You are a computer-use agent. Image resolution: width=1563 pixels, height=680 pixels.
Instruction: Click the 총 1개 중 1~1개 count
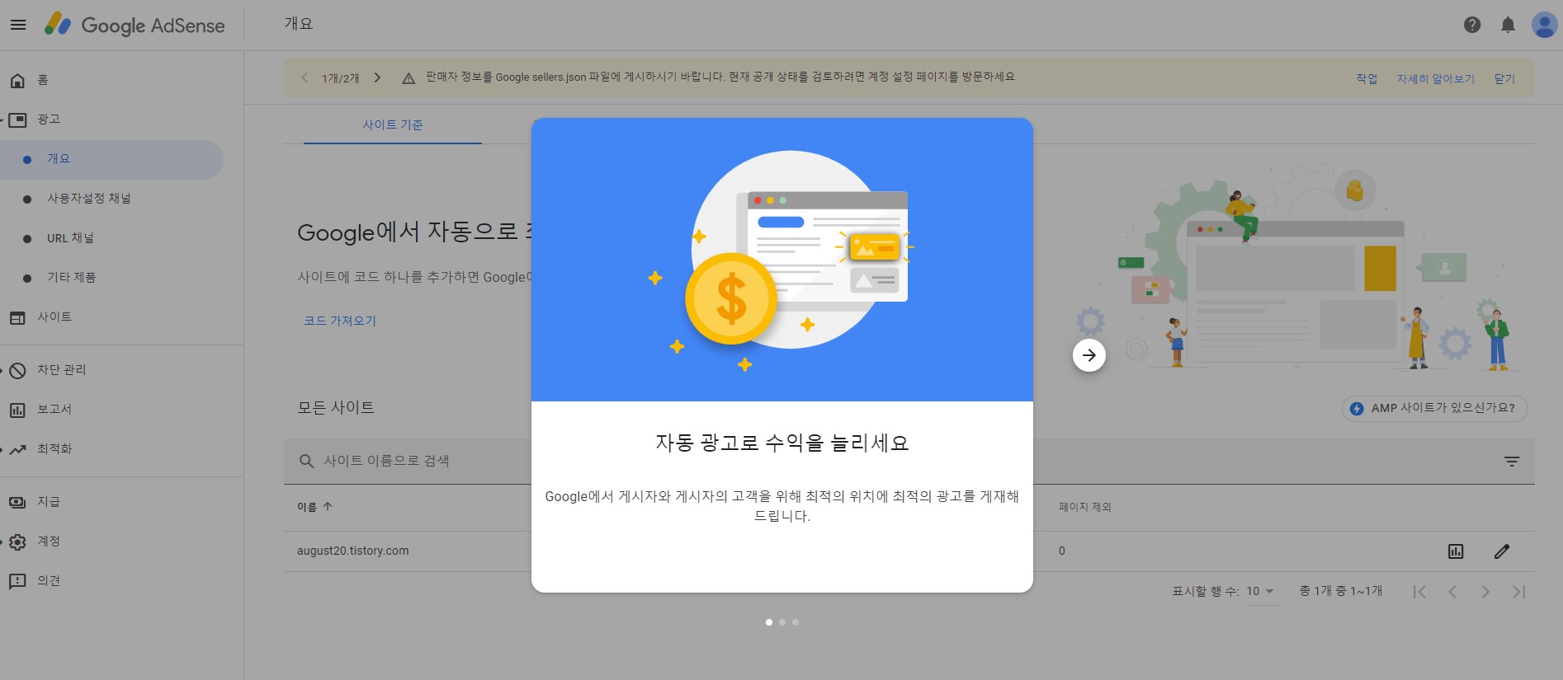click(1341, 591)
